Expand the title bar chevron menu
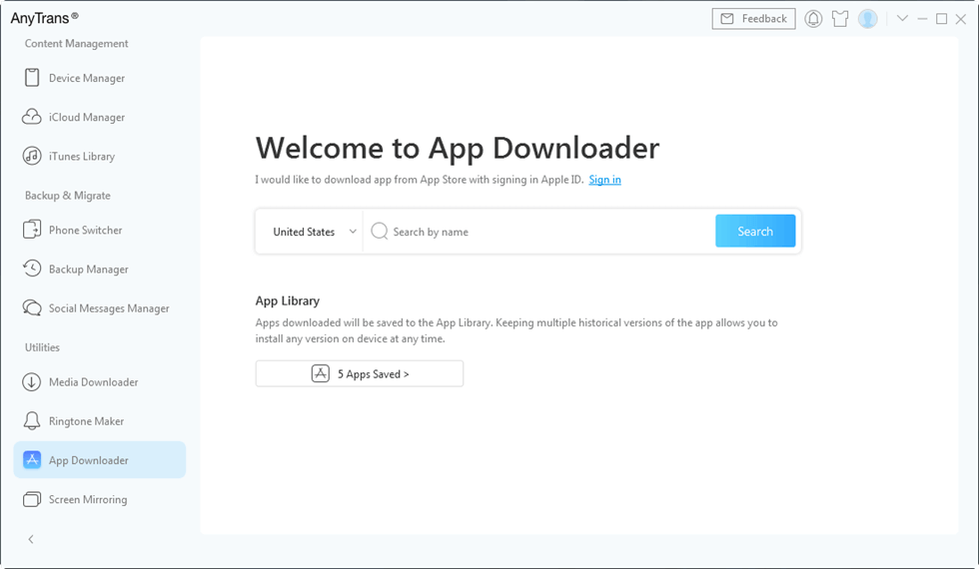979x569 pixels. coord(902,18)
